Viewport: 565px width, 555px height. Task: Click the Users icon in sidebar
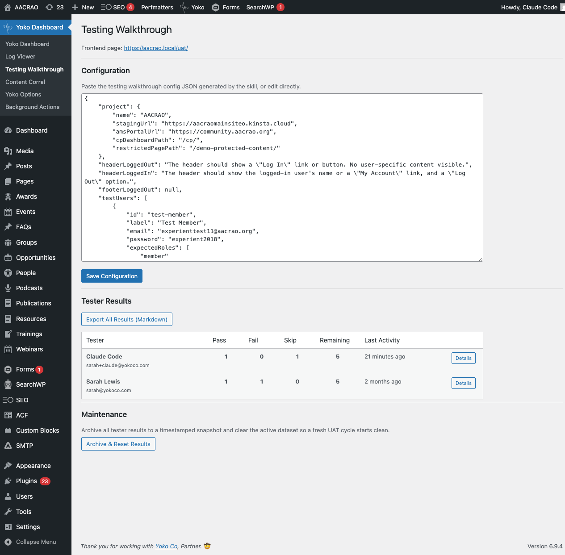[x=8, y=497]
